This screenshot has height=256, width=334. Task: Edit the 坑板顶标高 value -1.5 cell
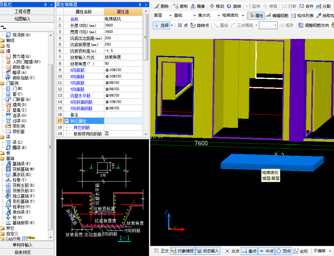(123, 51)
